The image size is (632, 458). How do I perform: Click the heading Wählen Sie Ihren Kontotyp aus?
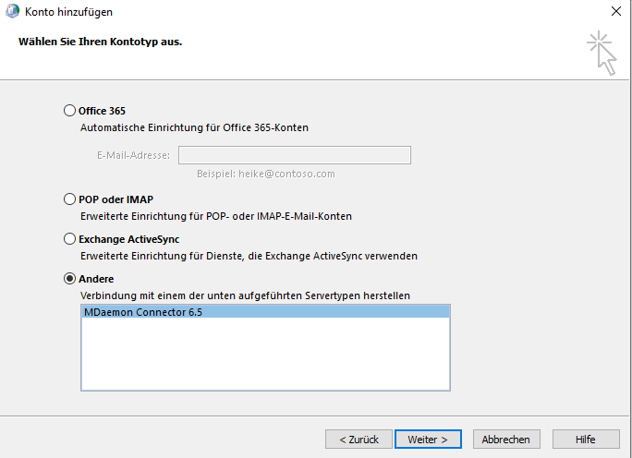tap(100, 42)
